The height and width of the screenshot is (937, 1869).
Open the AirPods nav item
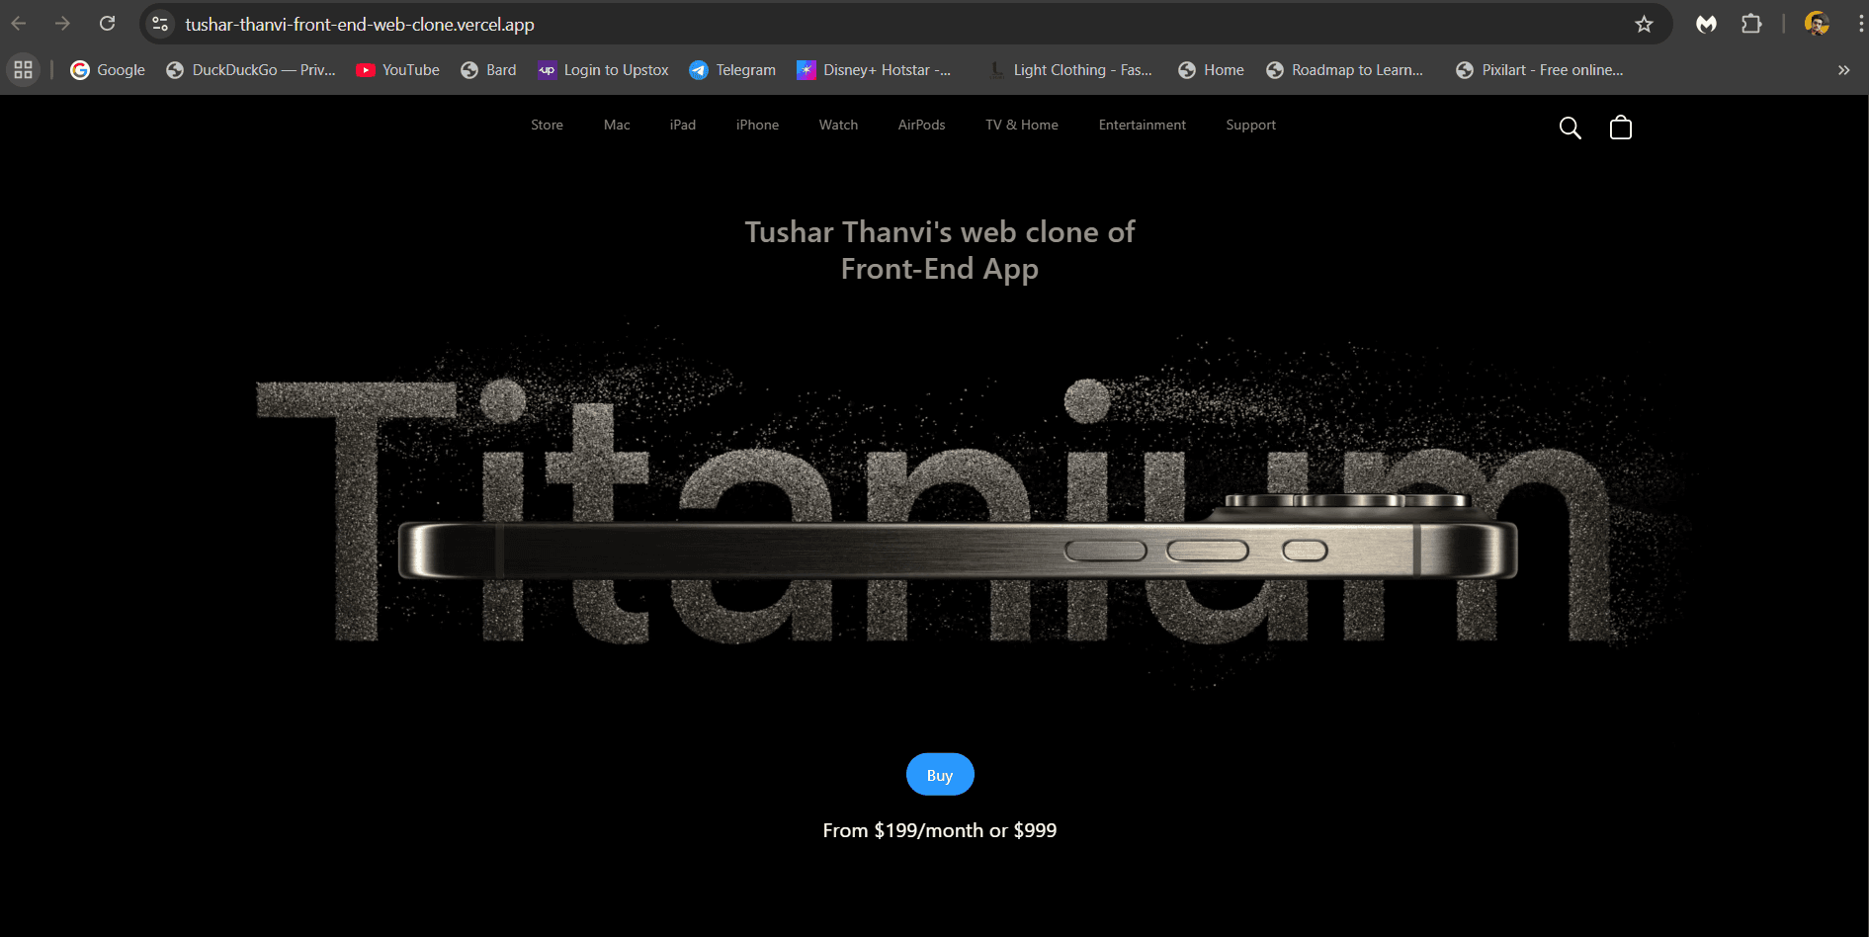[x=921, y=125]
